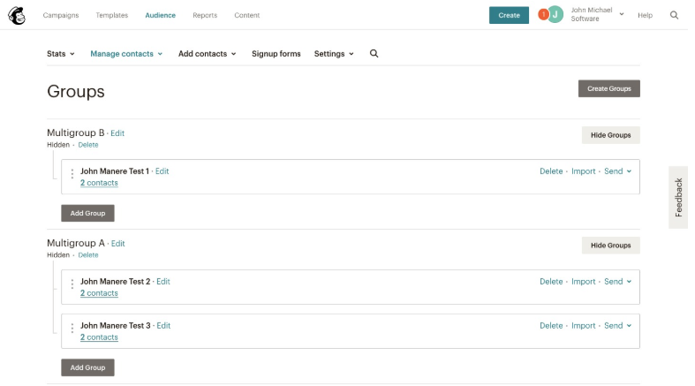The width and height of the screenshot is (695, 386).
Task: Click the audience search magnifier icon
Action: pyautogui.click(x=374, y=54)
